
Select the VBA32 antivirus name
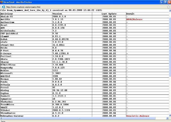pos(4,107)
